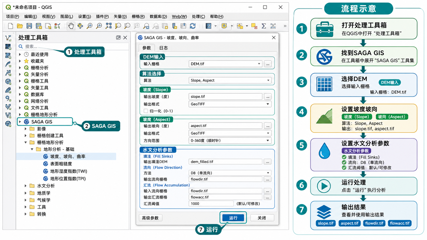Collapse the 地形分析 - 基础 folder

pyautogui.click(x=32, y=149)
